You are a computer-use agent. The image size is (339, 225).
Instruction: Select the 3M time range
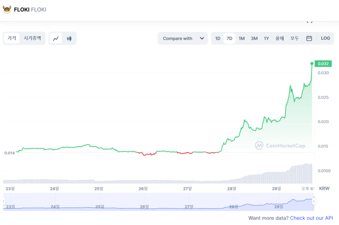pyautogui.click(x=254, y=38)
